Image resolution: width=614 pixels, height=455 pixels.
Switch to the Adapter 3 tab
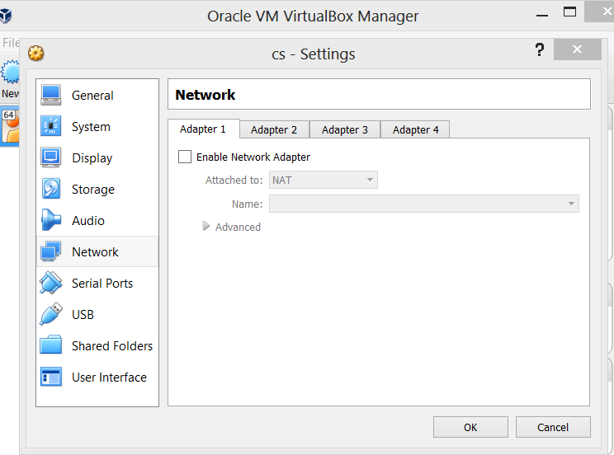point(345,129)
